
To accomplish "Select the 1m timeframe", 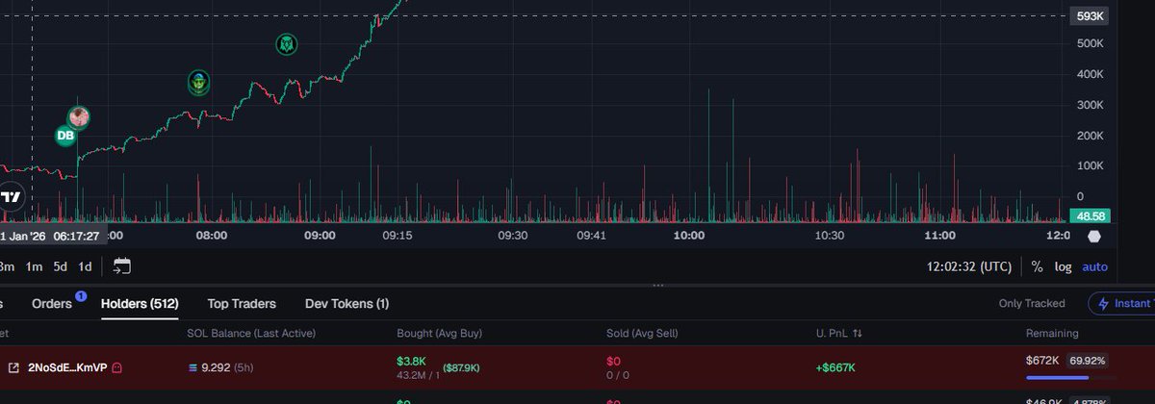I will click(x=34, y=266).
